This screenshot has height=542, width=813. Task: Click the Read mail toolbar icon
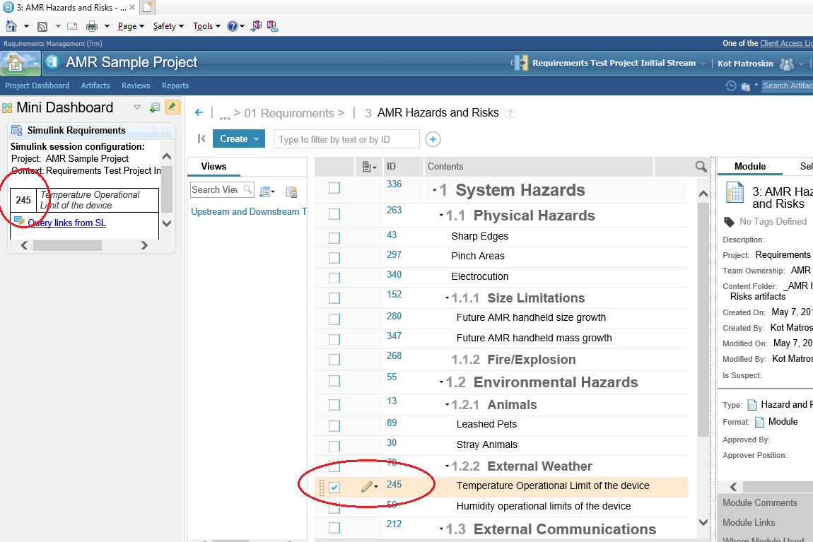point(72,26)
